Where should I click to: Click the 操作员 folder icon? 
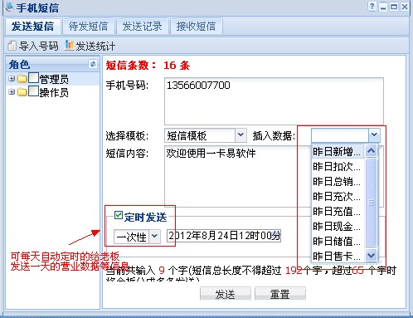(22, 92)
